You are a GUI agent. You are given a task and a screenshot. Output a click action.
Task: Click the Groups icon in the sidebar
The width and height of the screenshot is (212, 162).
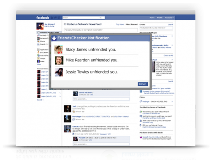click(x=39, y=58)
